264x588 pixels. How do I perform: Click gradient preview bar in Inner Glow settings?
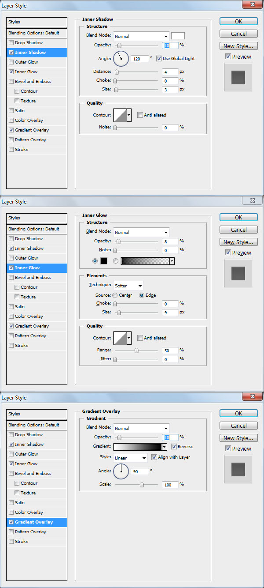pos(146,261)
